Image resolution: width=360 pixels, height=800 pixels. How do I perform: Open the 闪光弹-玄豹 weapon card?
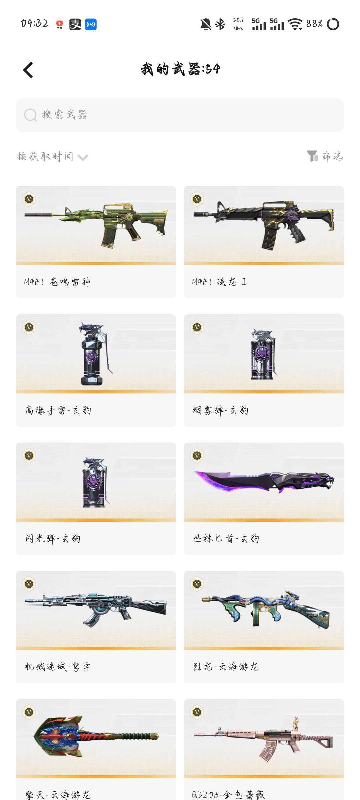96,499
